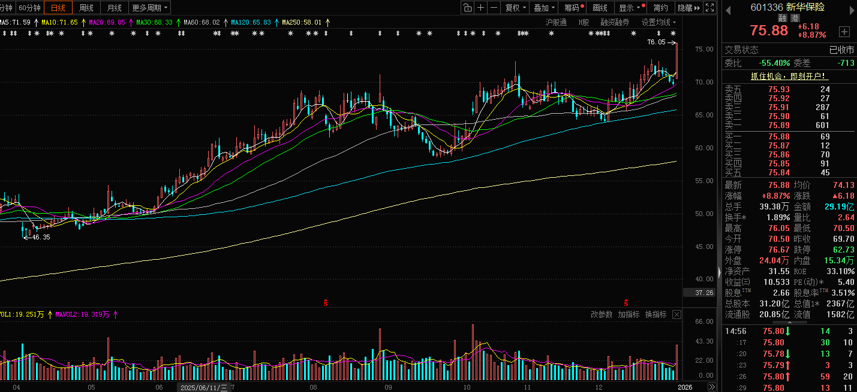Zoom out chart with minus icon

[494, 8]
